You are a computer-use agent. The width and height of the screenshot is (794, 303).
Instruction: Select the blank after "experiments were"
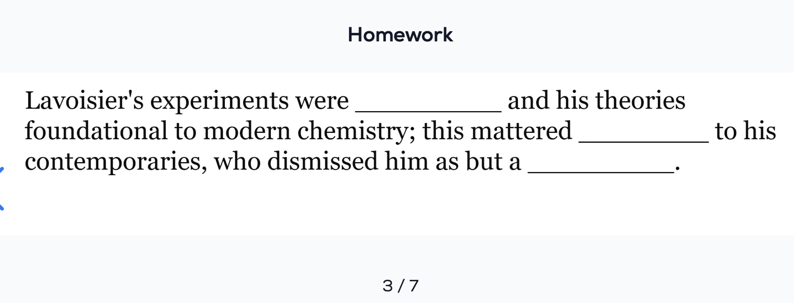point(429,101)
